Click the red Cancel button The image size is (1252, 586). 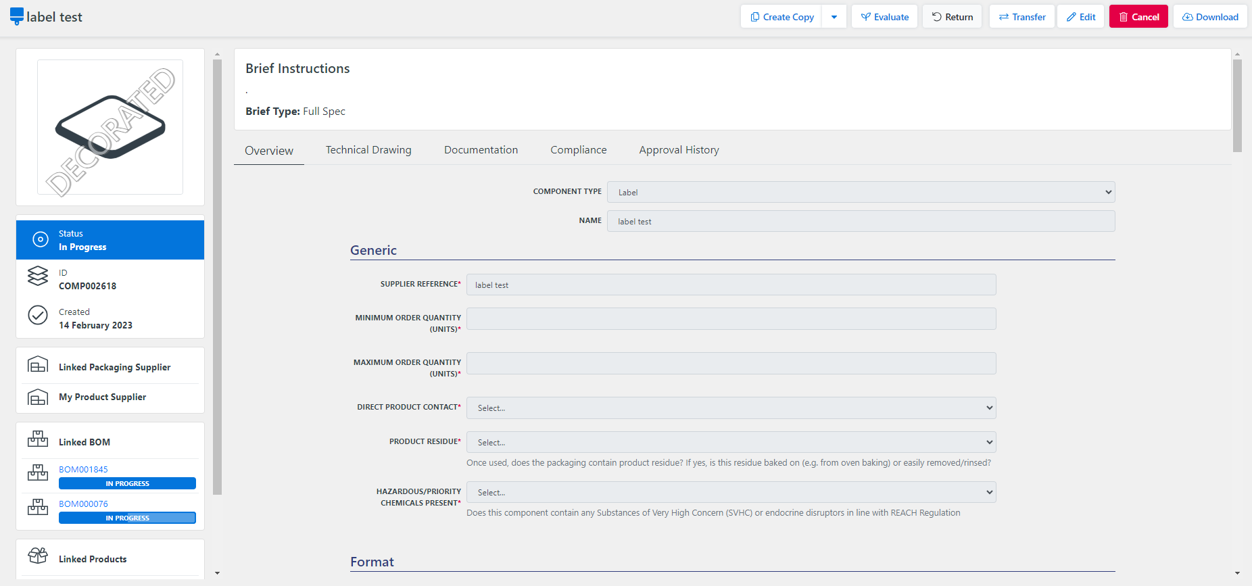coord(1138,17)
